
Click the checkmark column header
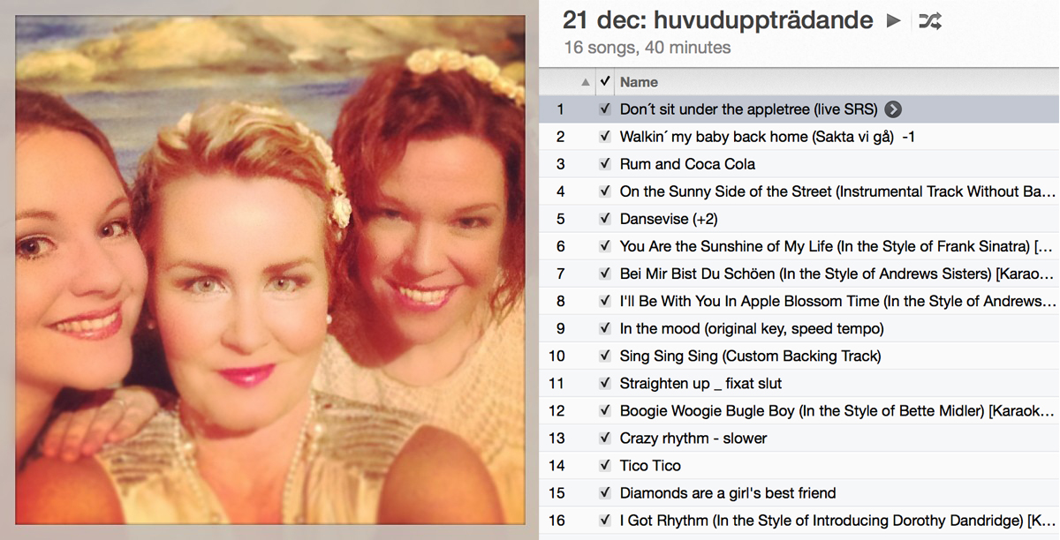pos(605,82)
